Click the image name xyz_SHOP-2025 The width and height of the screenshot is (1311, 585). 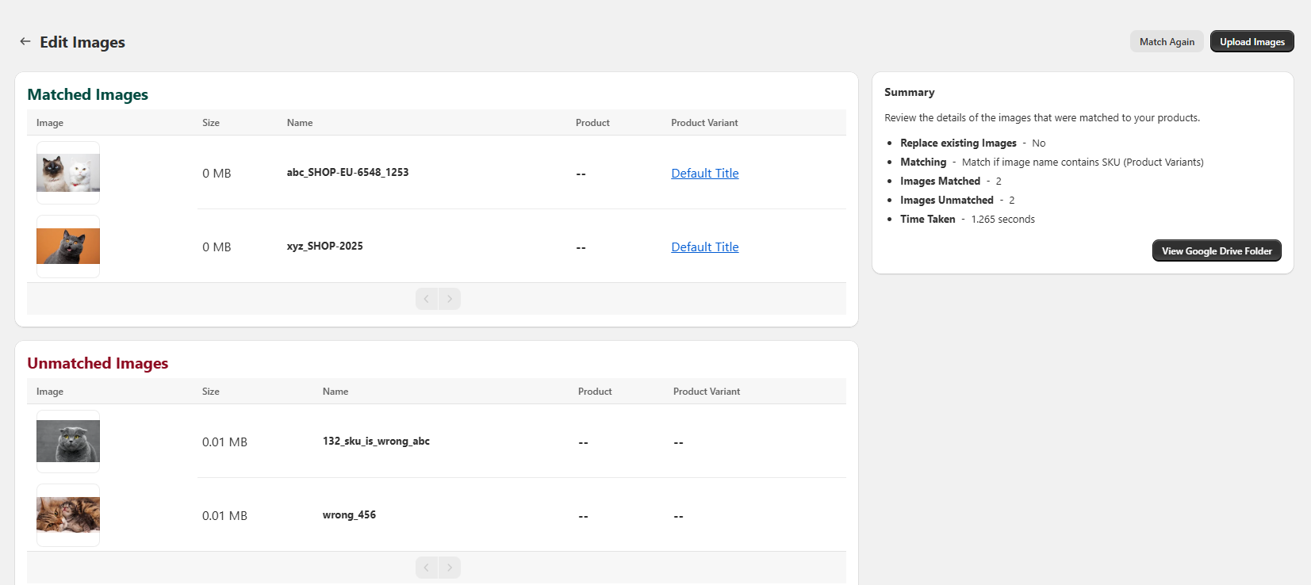tap(324, 247)
